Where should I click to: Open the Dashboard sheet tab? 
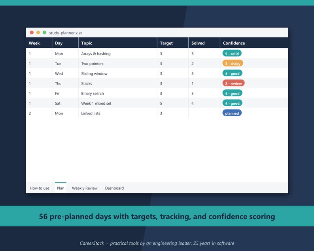114,188
